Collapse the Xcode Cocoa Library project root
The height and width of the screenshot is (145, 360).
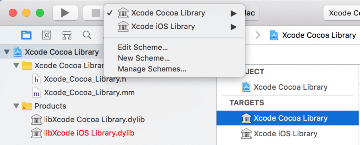click(x=6, y=52)
